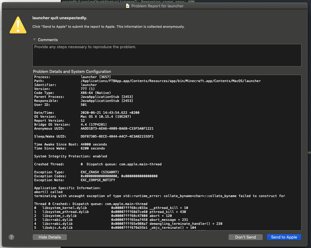The height and width of the screenshot is (248, 311).
Task: Click the 'Problem Report for launcher' window title
Action: pos(157,6)
